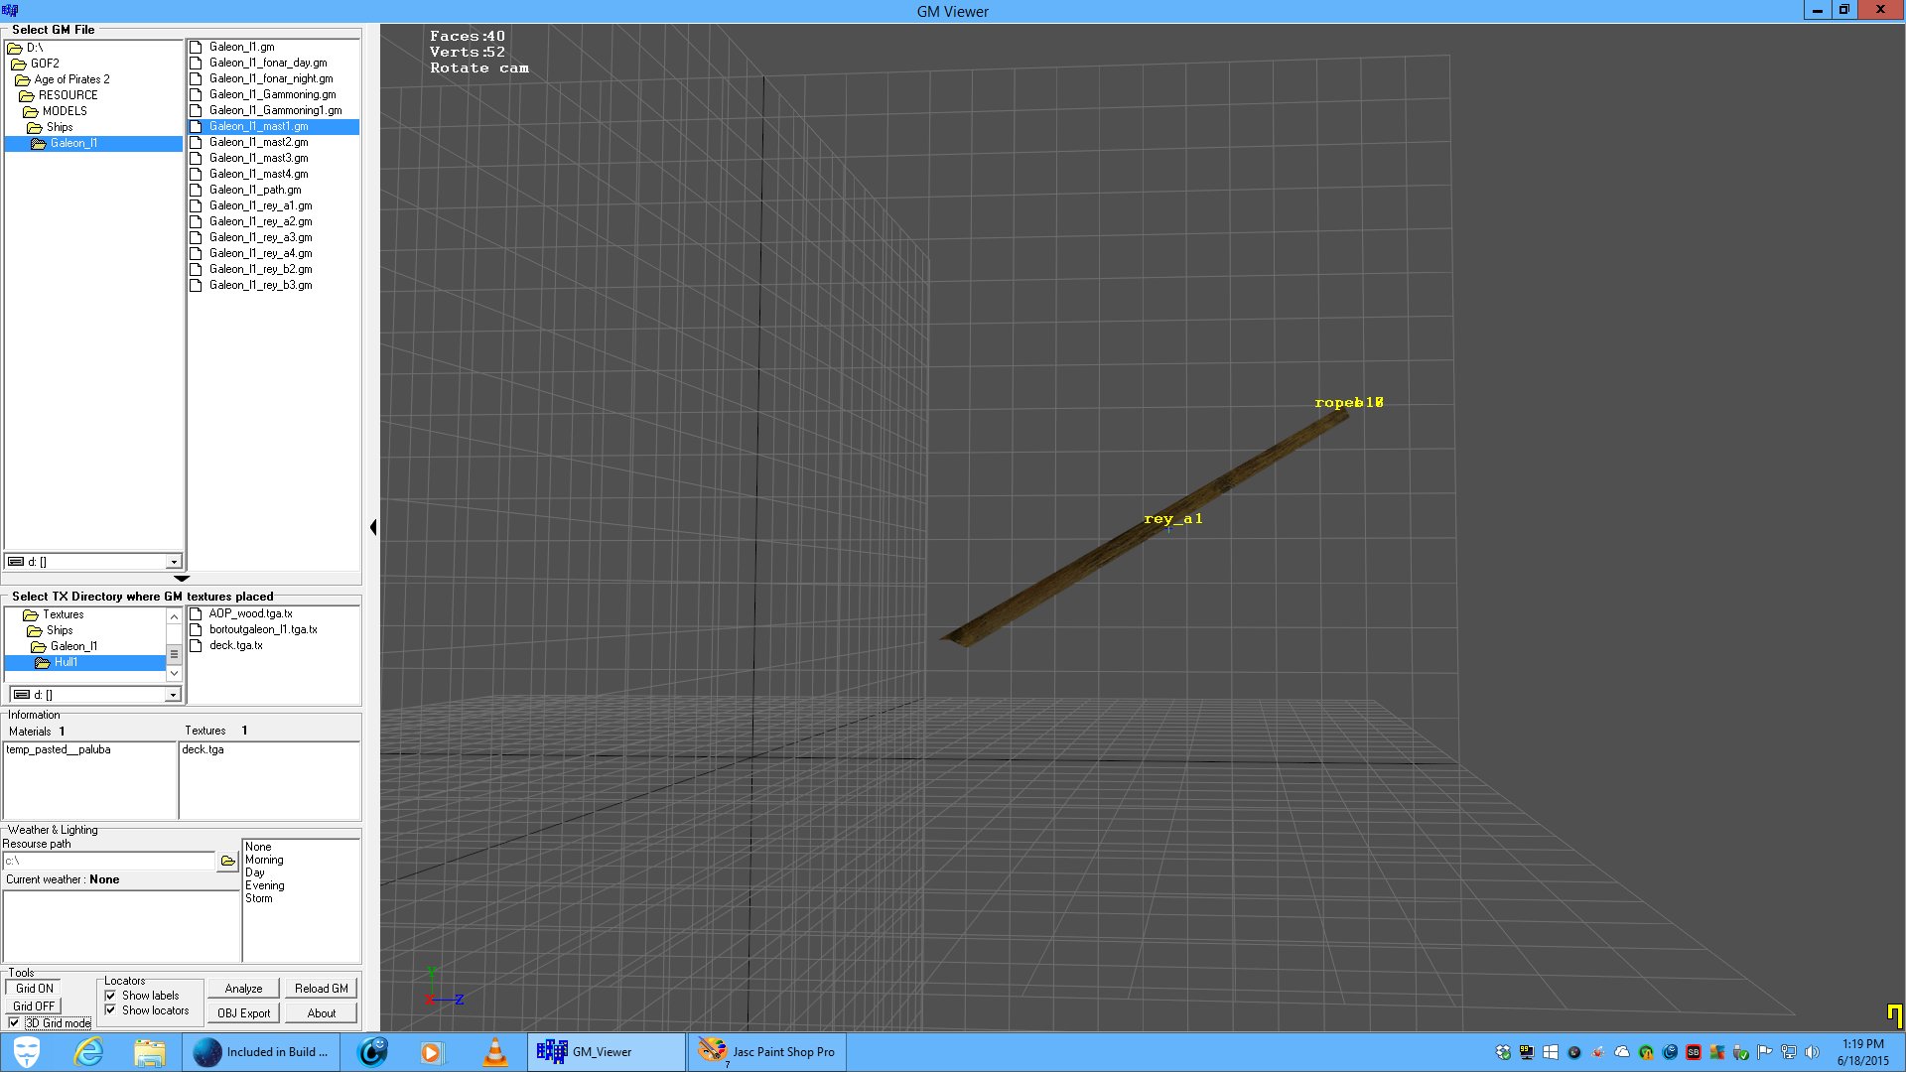The image size is (1906, 1072).
Task: Select file Galeon_l1_rey_a3.gm
Action: point(260,237)
